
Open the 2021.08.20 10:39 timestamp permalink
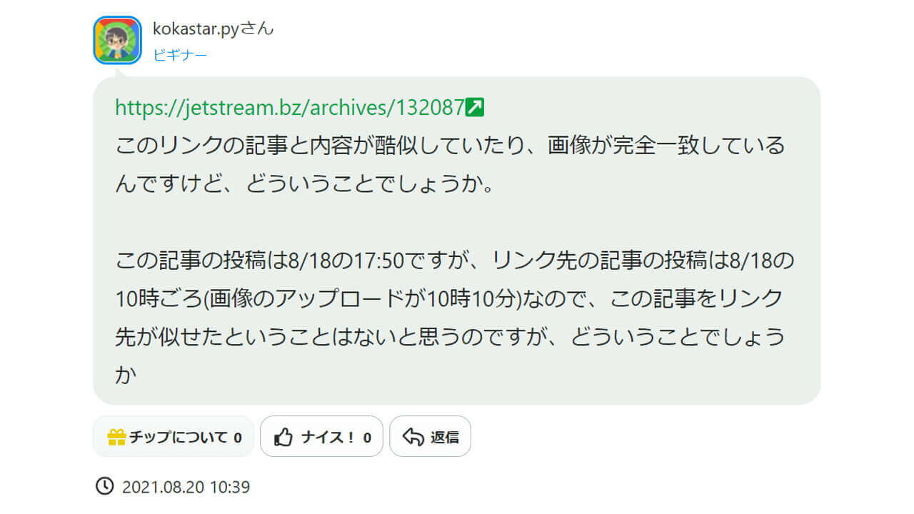[186, 488]
